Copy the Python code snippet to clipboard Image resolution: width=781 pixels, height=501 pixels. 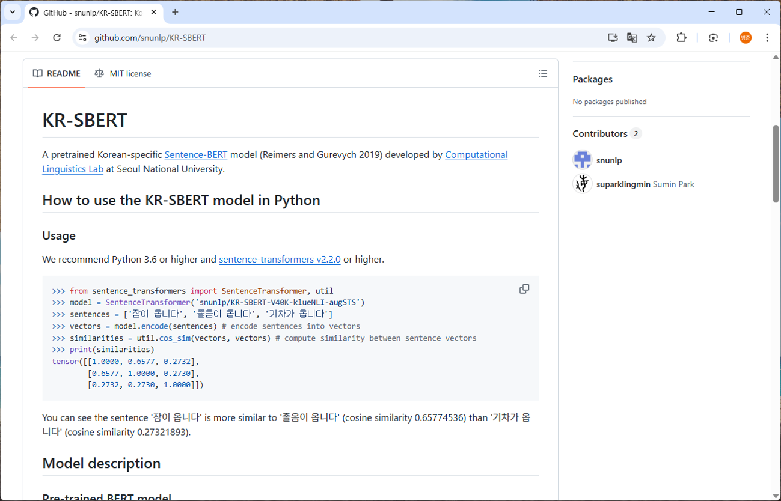coord(524,289)
